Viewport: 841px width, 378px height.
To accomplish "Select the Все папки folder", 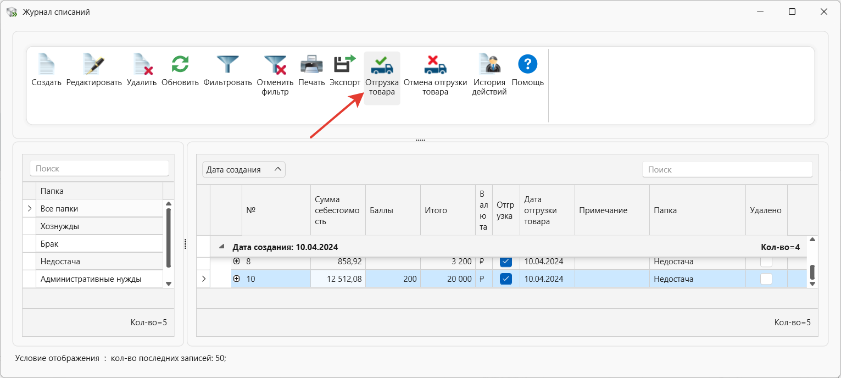I will [99, 209].
